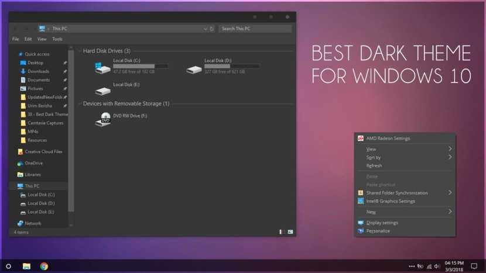Open Local Disk (D:) drive icon
Screen dimensions: 486x273
[194, 68]
